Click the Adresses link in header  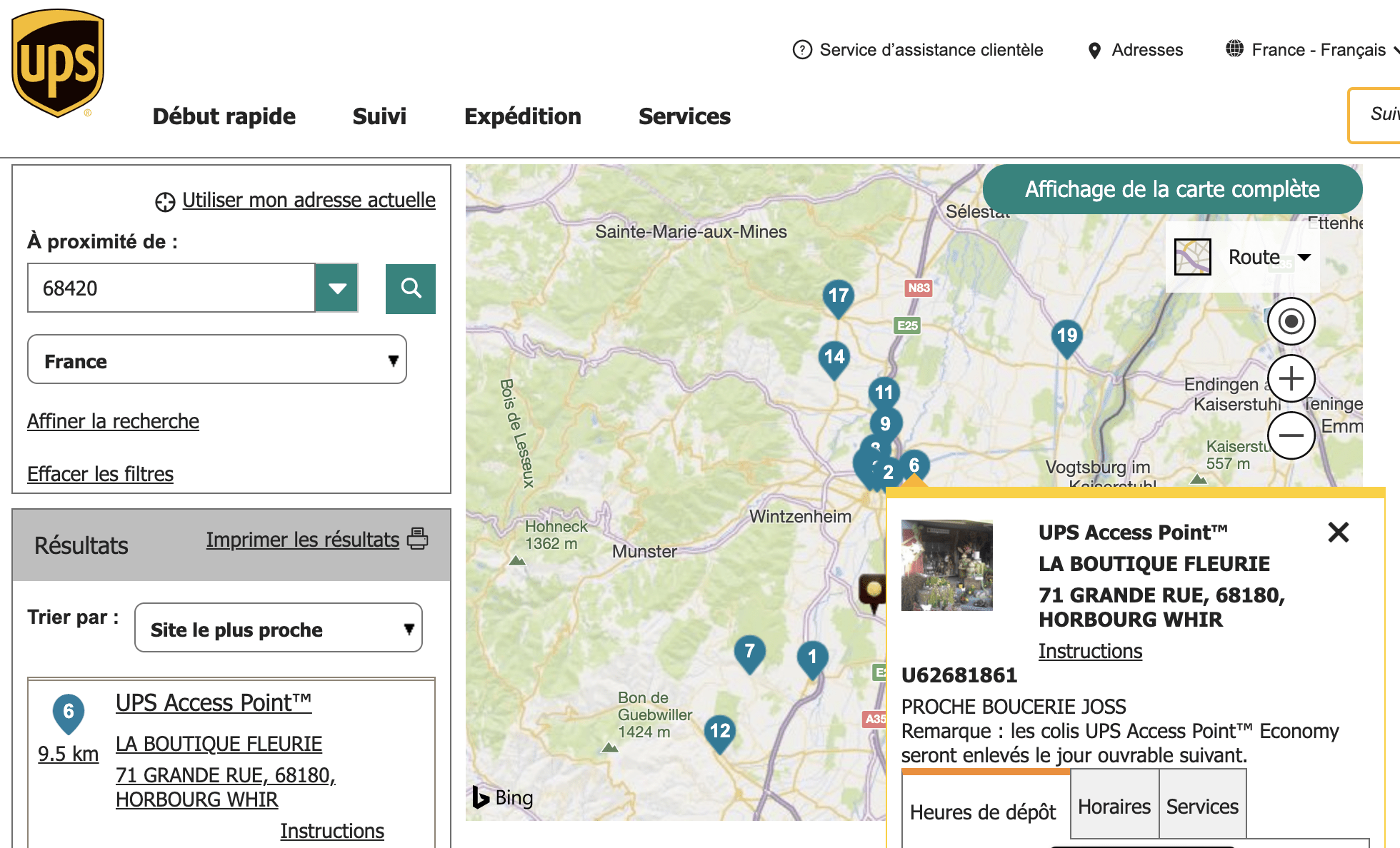1147,50
